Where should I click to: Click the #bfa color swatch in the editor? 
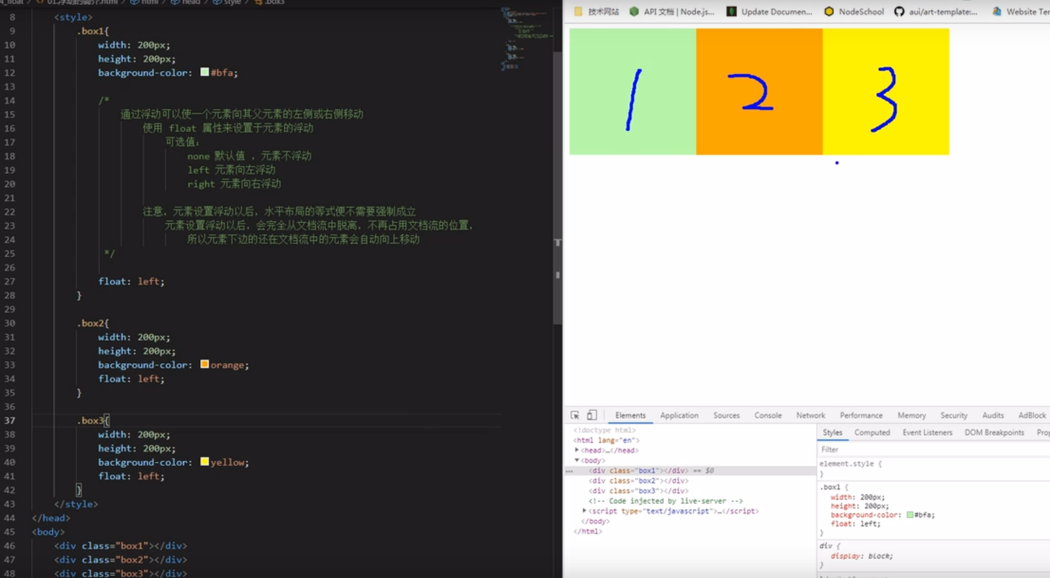coord(204,72)
